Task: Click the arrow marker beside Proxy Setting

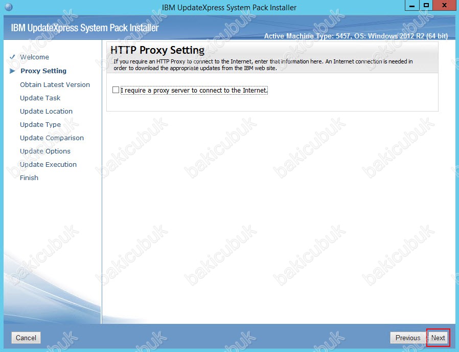Action: [12, 71]
